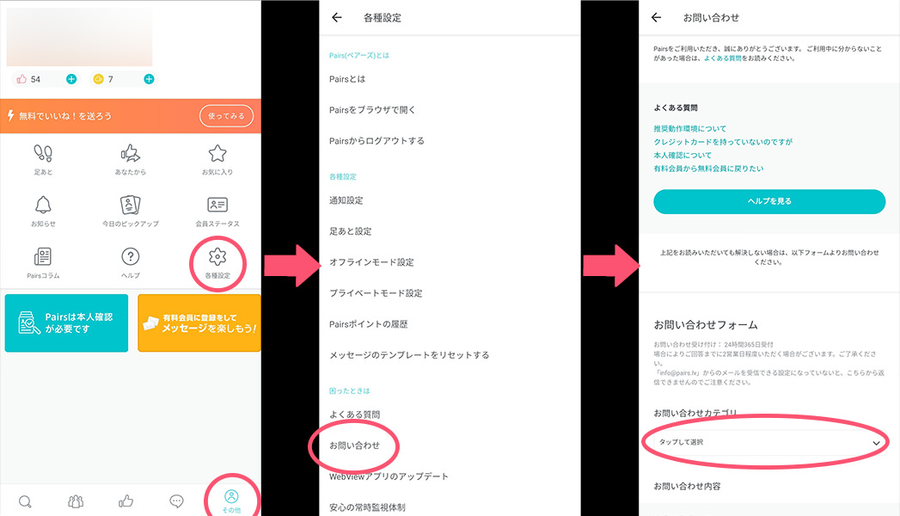Image resolution: width=900 pixels, height=516 pixels.
Task: Tap the coin icon showing 7
Action: pos(98,79)
